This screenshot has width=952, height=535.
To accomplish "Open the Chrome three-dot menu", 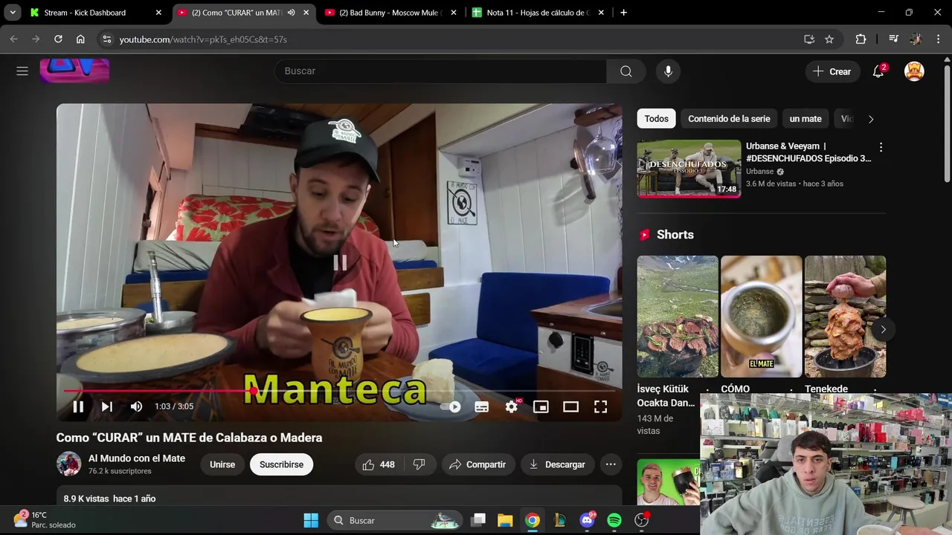I will (x=939, y=39).
